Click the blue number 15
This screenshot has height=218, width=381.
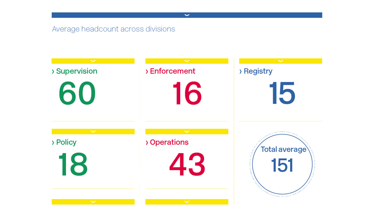pyautogui.click(x=282, y=94)
